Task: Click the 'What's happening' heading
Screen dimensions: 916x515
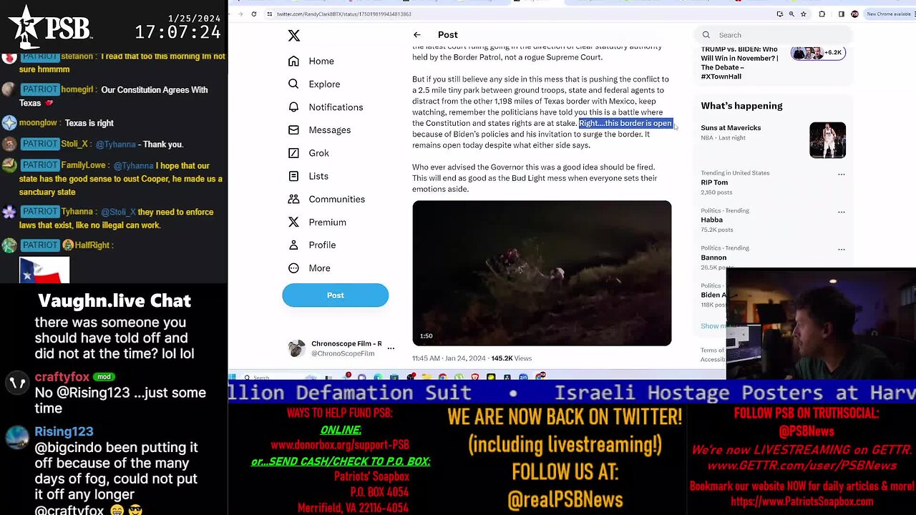Action: pyautogui.click(x=741, y=106)
